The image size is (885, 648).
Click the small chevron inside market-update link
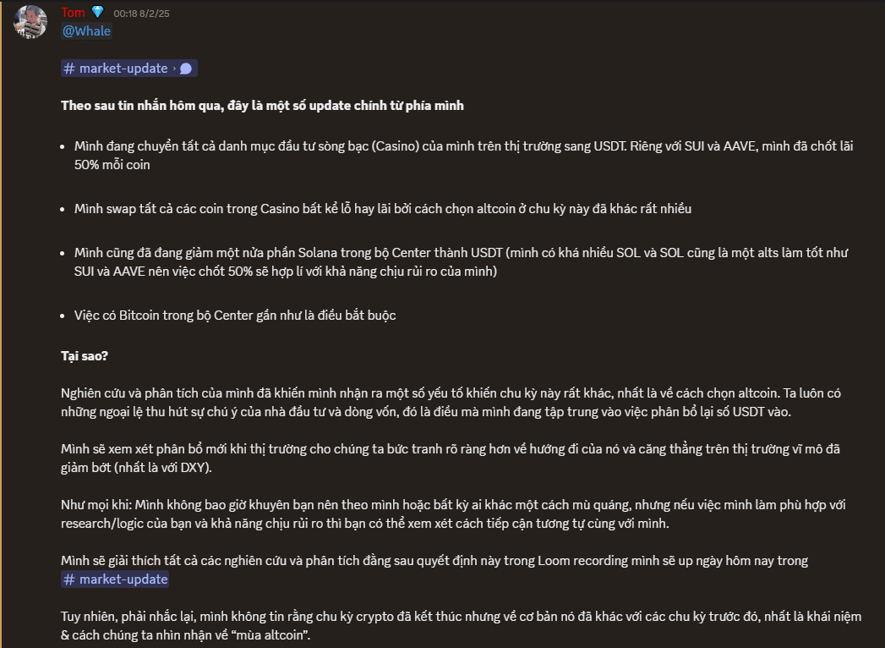174,69
